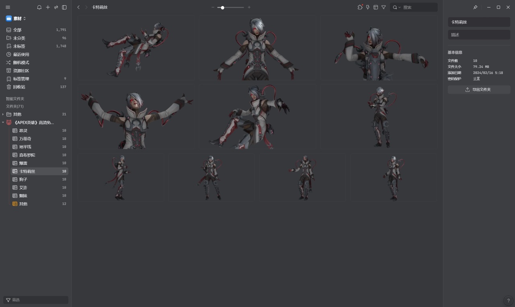Pin the inspector panel
The height and width of the screenshot is (307, 515).
point(475,7)
